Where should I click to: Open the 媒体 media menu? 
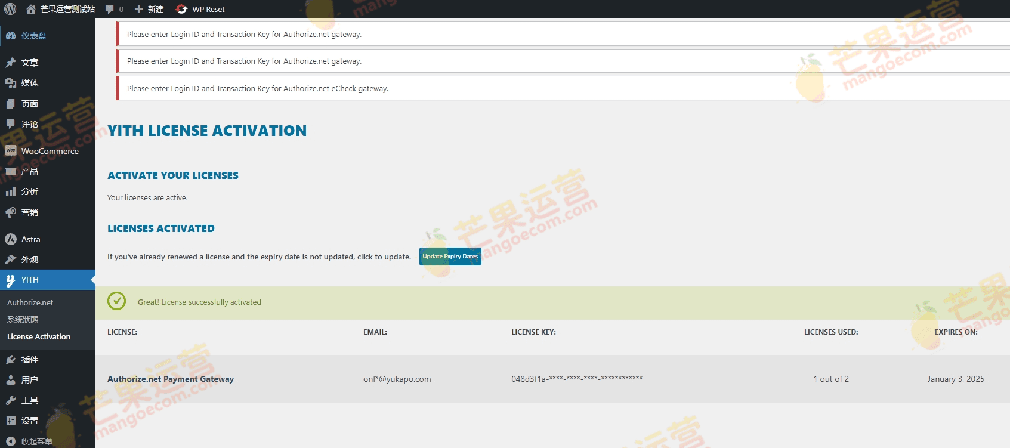point(48,83)
